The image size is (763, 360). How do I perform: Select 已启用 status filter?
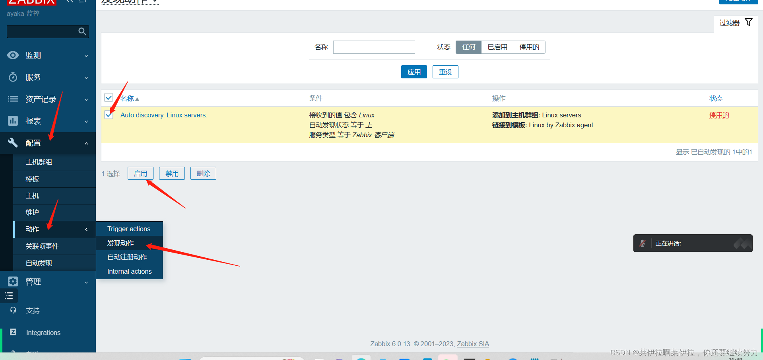[x=497, y=47]
